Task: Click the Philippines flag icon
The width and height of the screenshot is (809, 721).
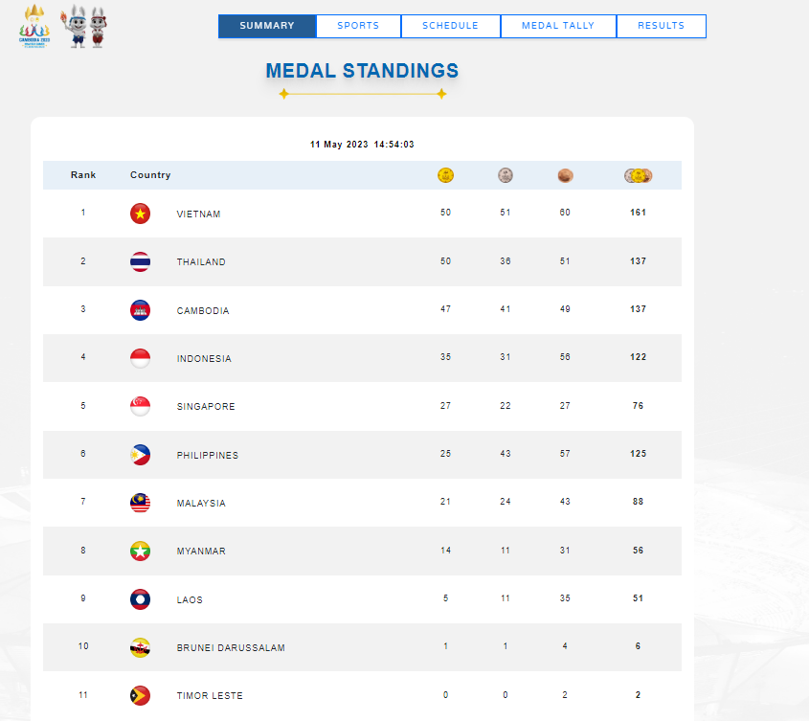Action: 141,455
